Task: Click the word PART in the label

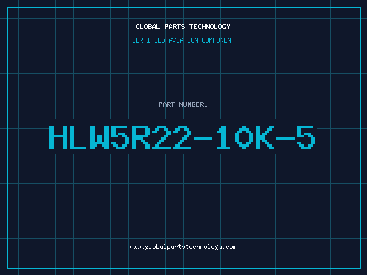Action: [x=167, y=104]
